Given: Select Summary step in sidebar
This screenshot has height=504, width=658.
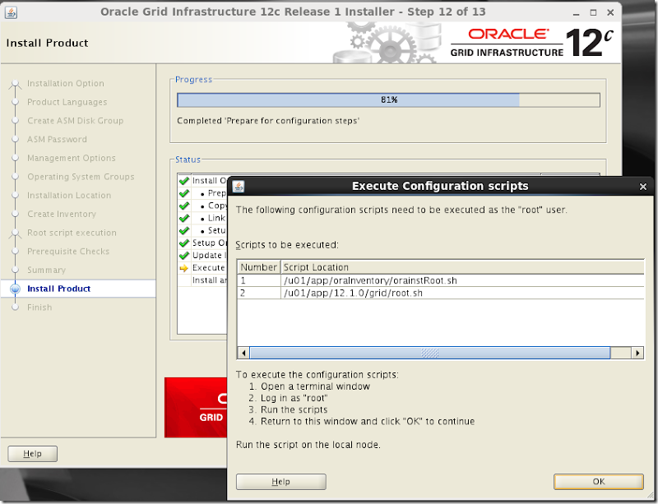Looking at the screenshot, I should coord(47,270).
